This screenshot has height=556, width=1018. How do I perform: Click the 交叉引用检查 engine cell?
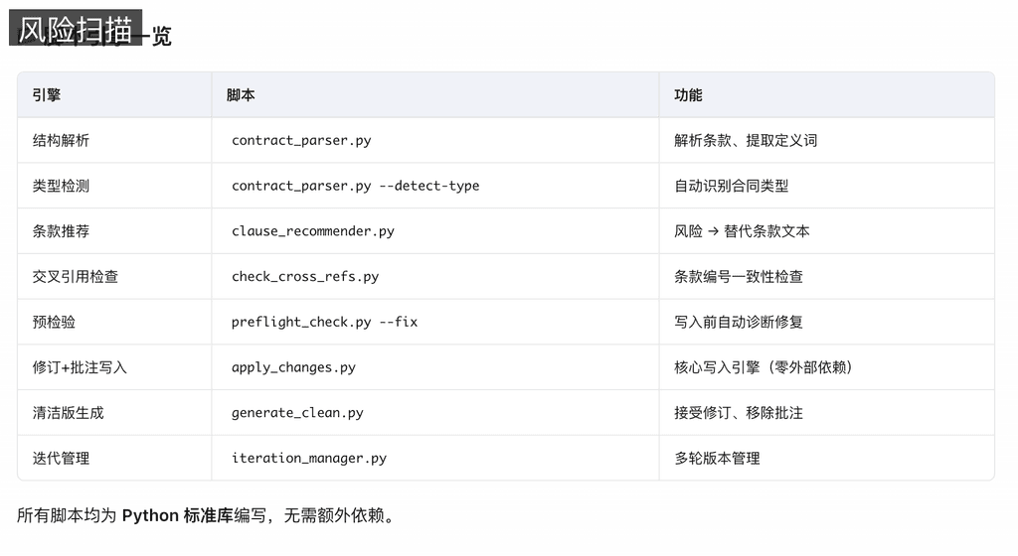click(76, 277)
